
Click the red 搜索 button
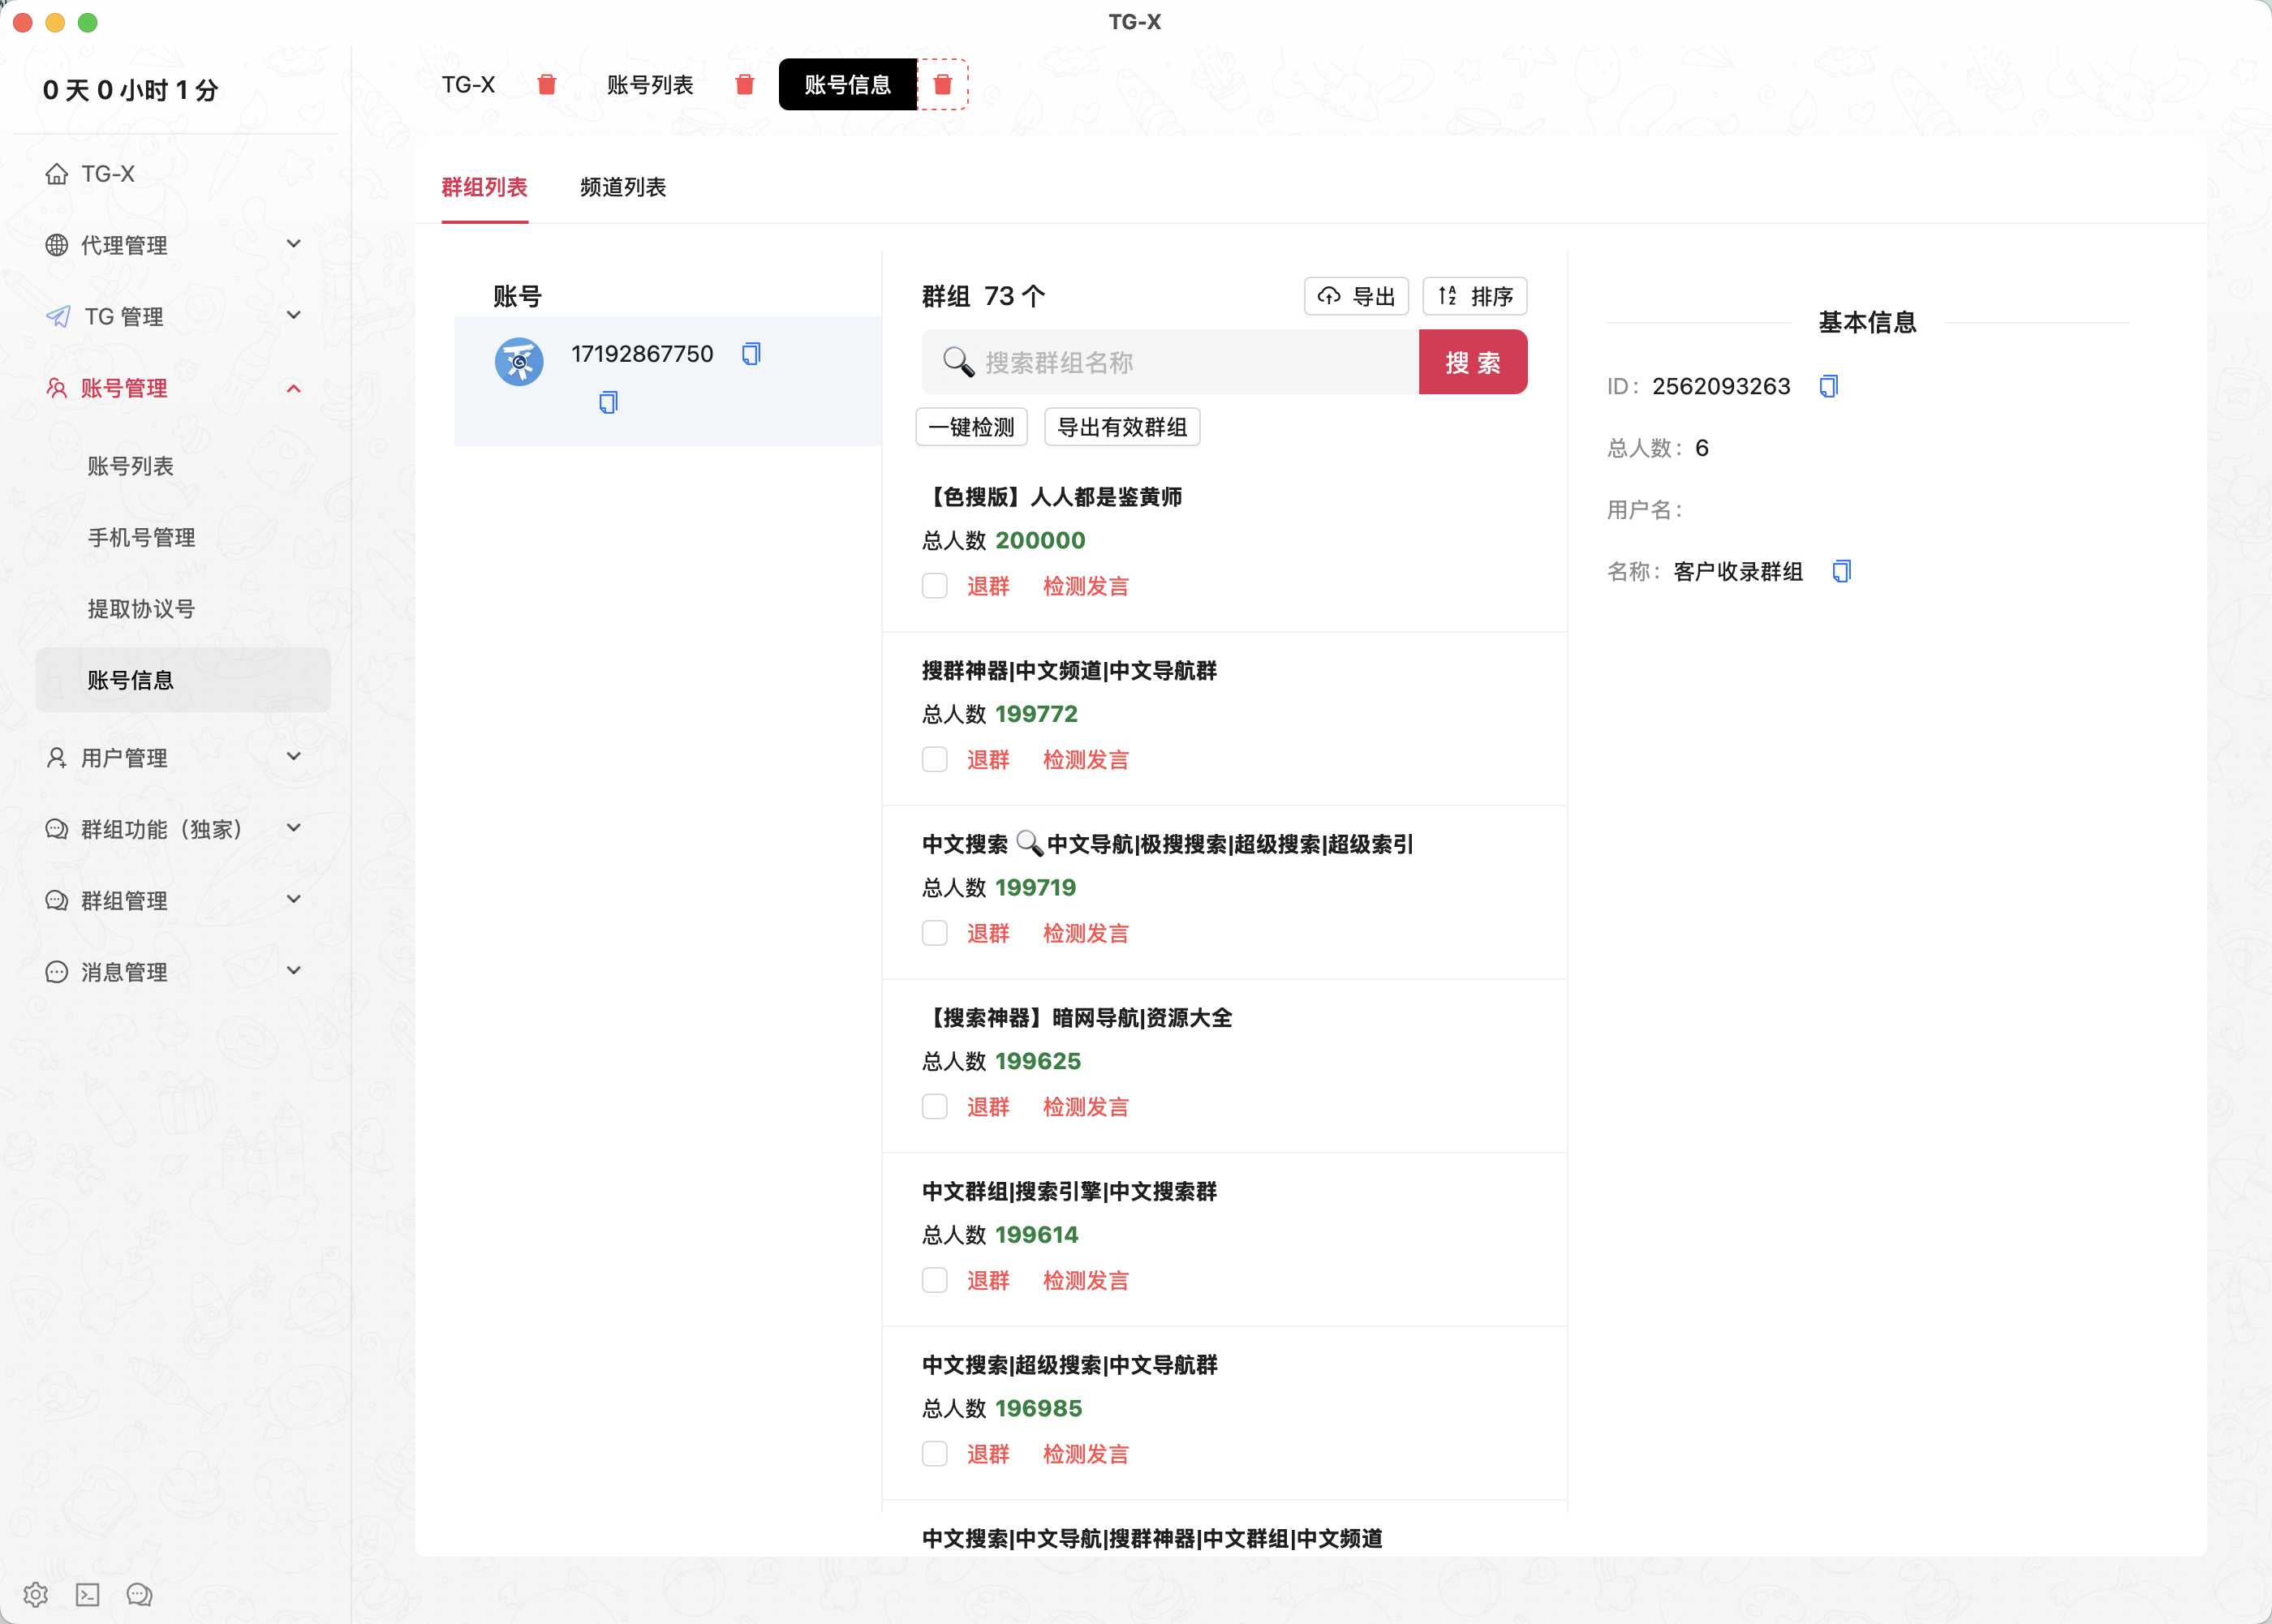click(x=1473, y=362)
